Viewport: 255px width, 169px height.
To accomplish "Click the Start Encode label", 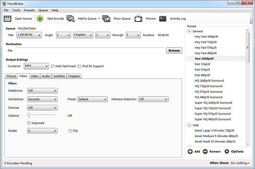I will point(55,19).
